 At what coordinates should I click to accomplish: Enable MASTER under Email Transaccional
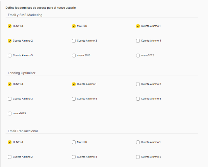[74, 142]
